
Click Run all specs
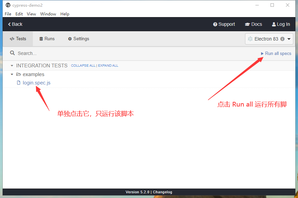point(276,54)
